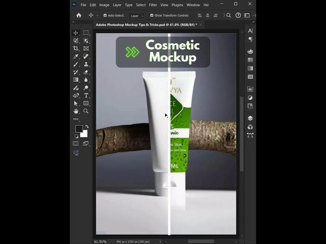The height and width of the screenshot is (244, 326).
Task: Select the Hand tool
Action: click(76, 111)
